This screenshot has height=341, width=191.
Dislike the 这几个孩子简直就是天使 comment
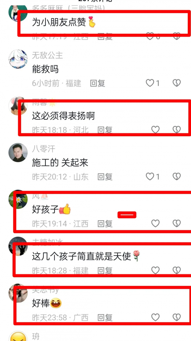tap(177, 270)
